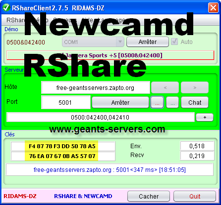Screen dimensions: 221x205
Task: Click the RIDAMS-DZ label at bottom
Action: [20, 196]
